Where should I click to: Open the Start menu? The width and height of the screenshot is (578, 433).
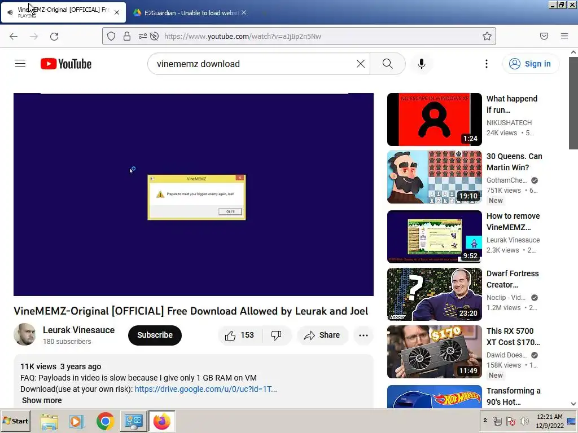pos(15,421)
